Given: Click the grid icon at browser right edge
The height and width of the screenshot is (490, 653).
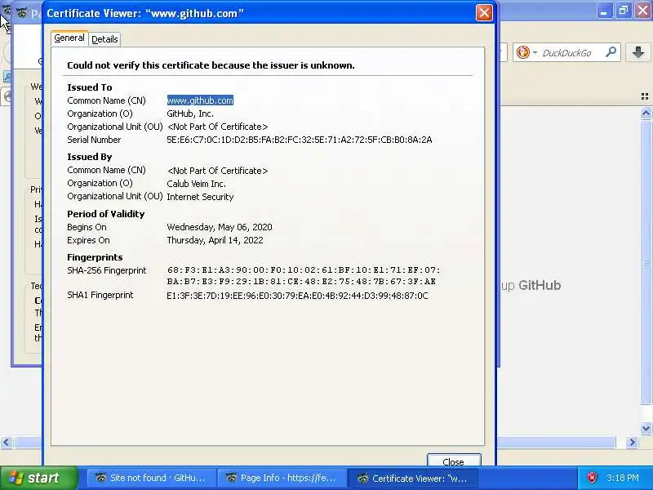Looking at the screenshot, I should tap(645, 96).
